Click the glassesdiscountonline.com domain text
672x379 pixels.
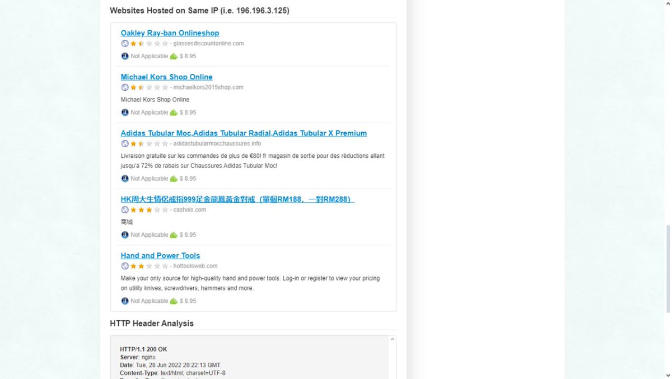(x=208, y=44)
